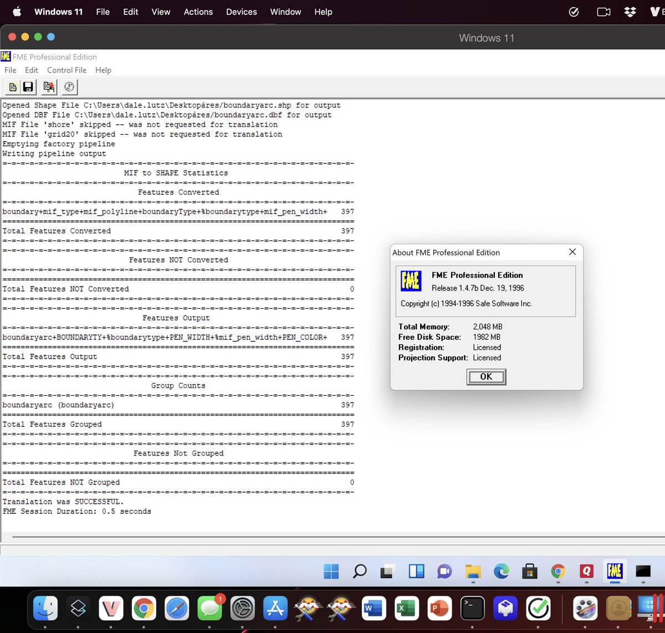Open Windows taskbar Search
The height and width of the screenshot is (633, 665).
(360, 571)
